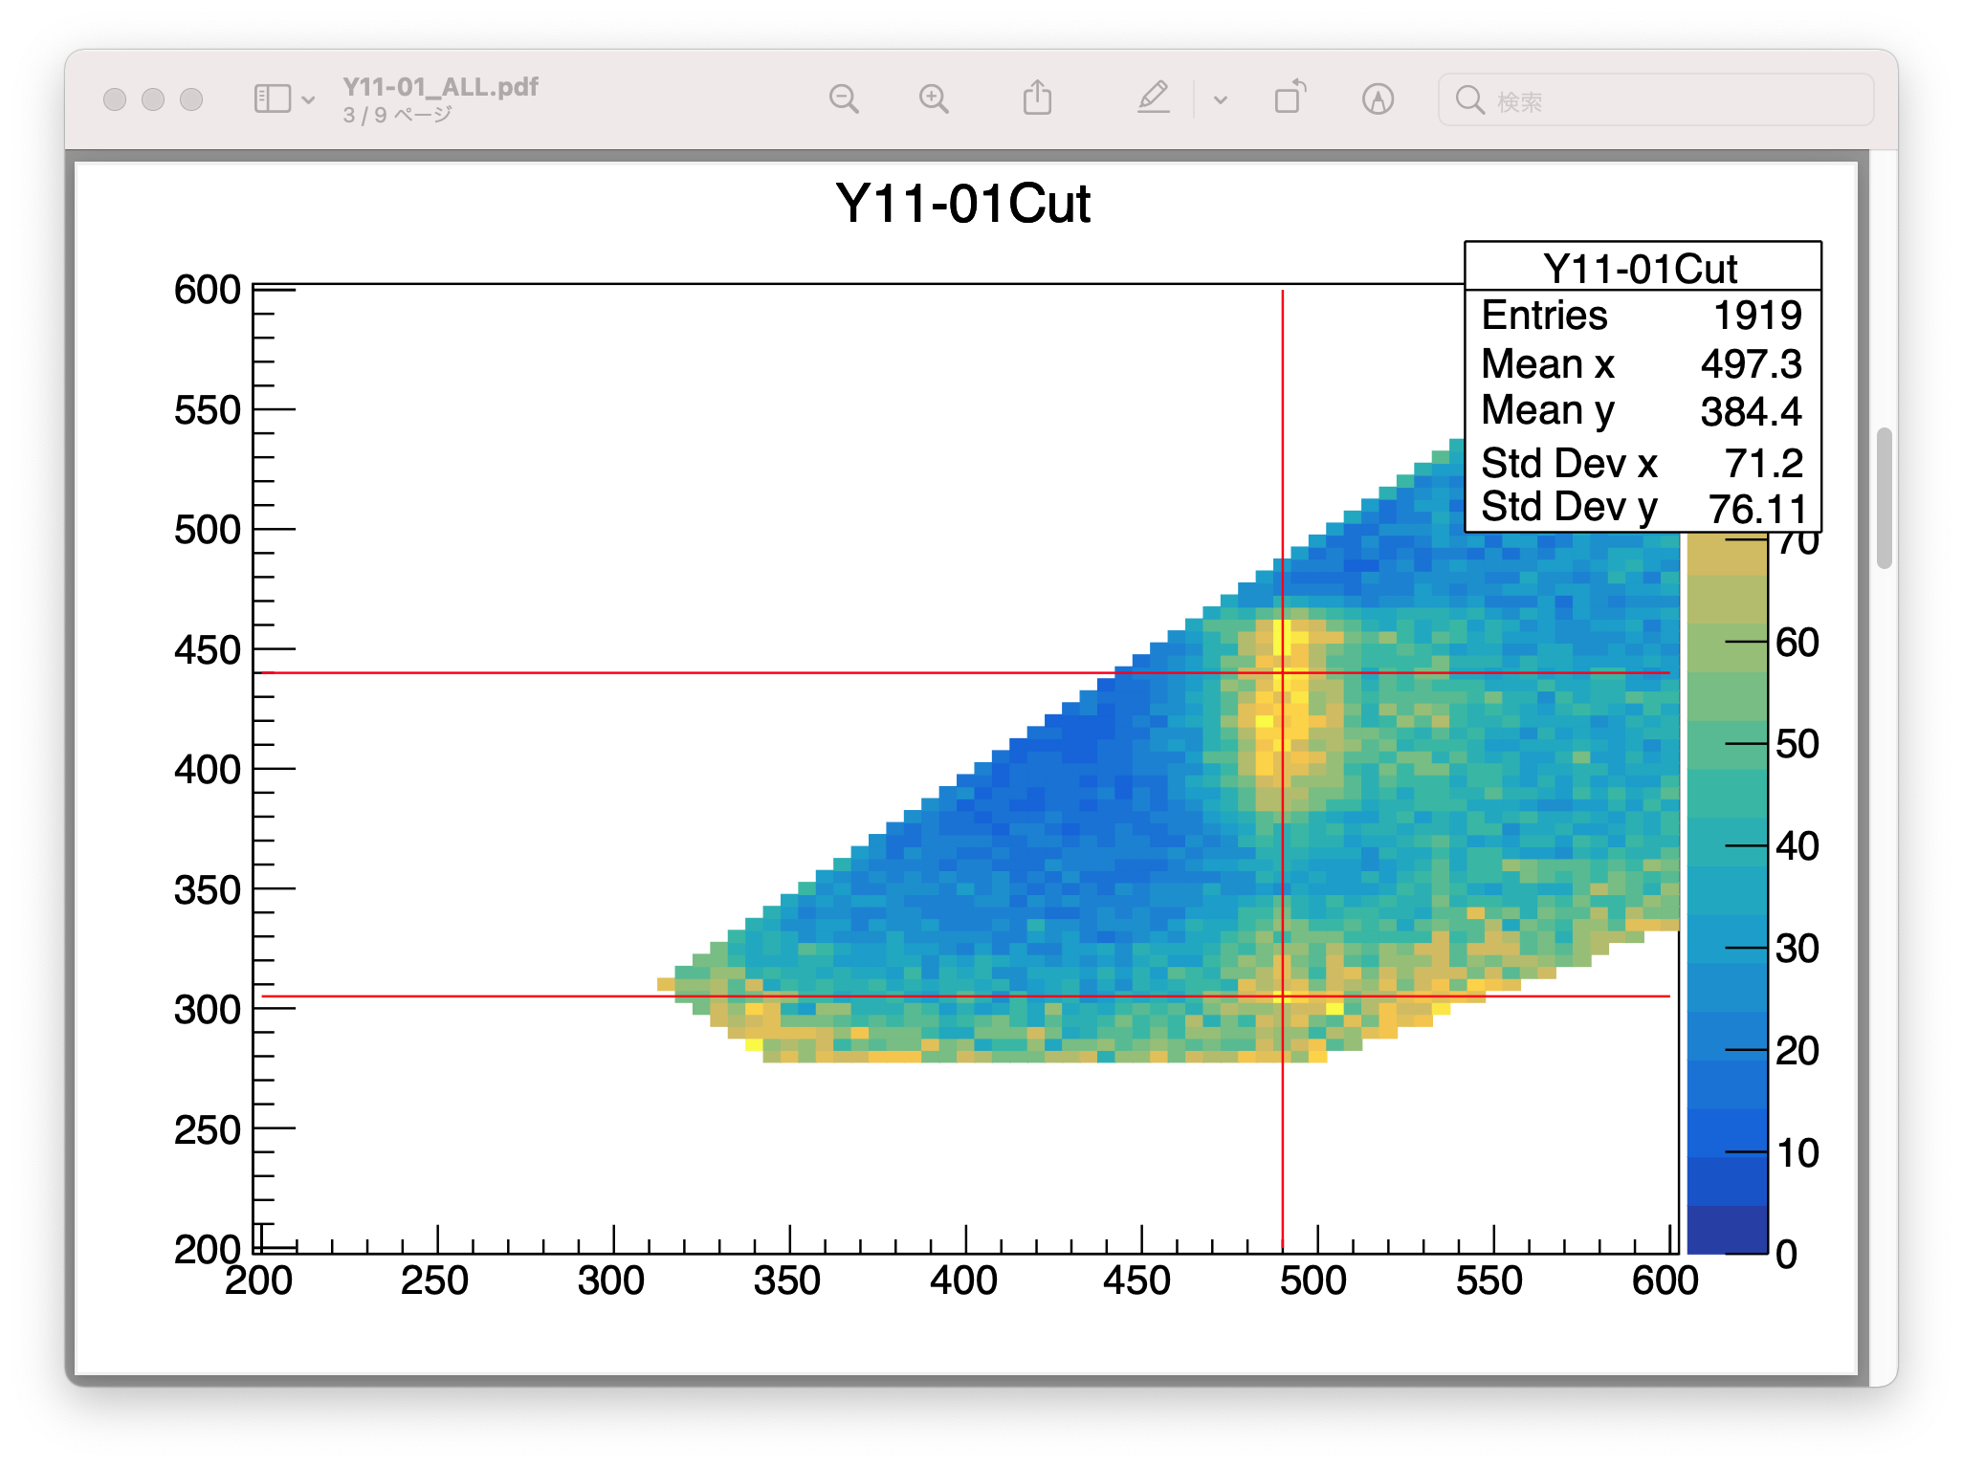The image size is (1963, 1467).
Task: Click the y-axis label 550
Action: (x=207, y=410)
